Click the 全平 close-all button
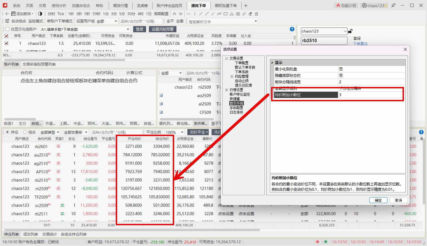The height and width of the screenshot is (246, 427). coord(170,21)
